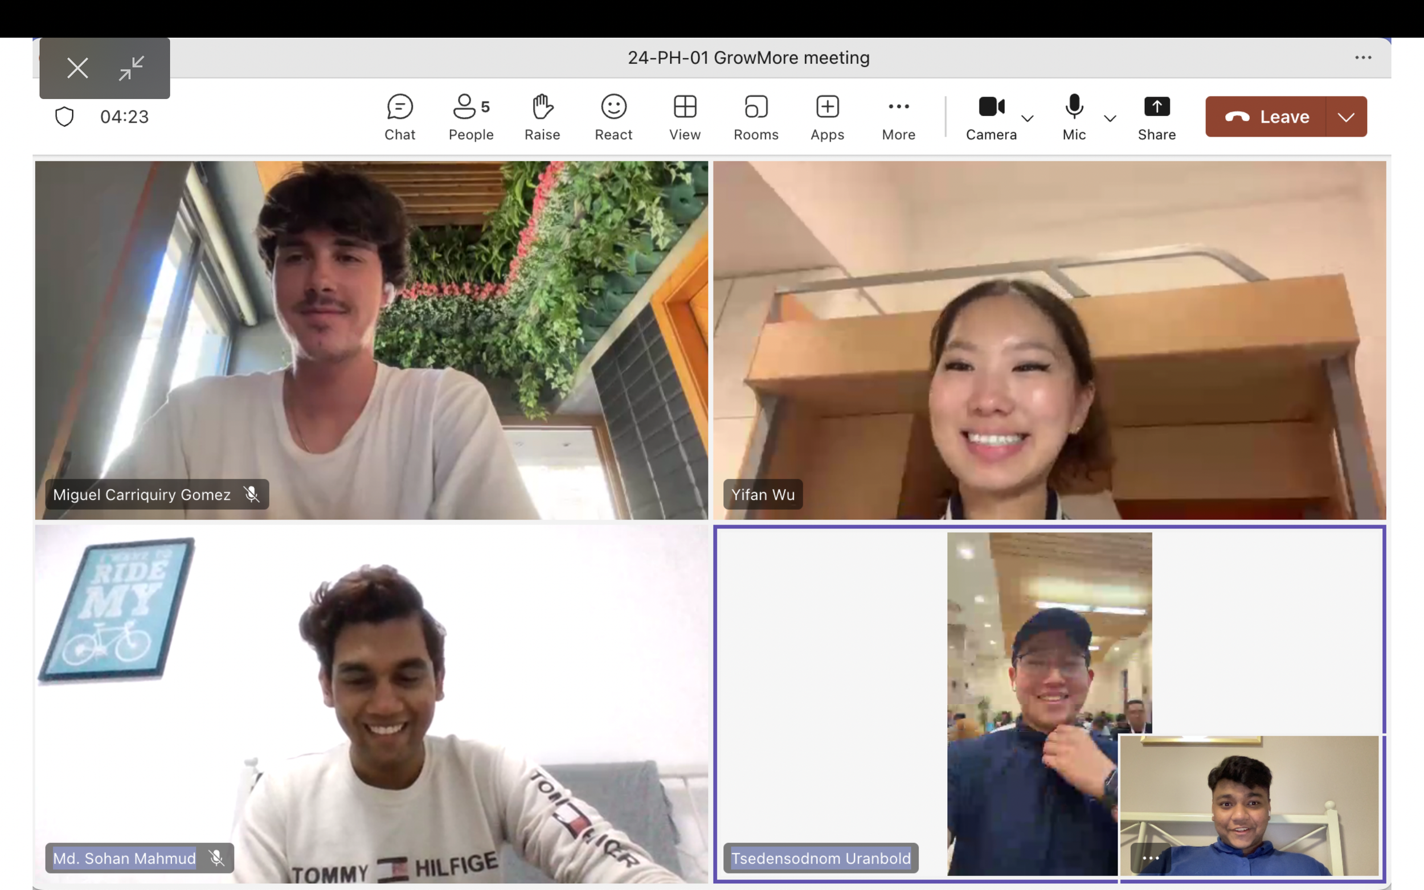Click the 24-PH-01 GrowMore meeting title

pyautogui.click(x=748, y=58)
